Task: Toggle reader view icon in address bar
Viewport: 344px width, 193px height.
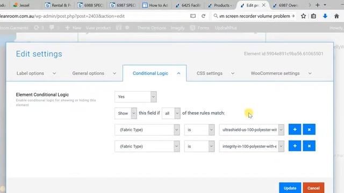Action: [x=193, y=16]
